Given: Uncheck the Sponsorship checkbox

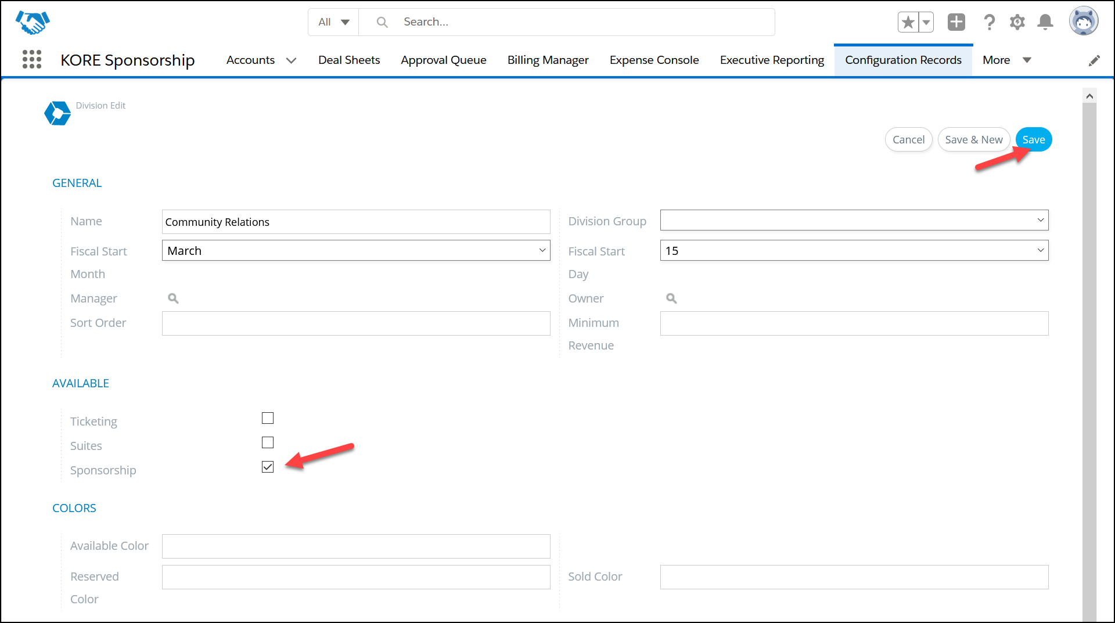Looking at the screenshot, I should 268,467.
